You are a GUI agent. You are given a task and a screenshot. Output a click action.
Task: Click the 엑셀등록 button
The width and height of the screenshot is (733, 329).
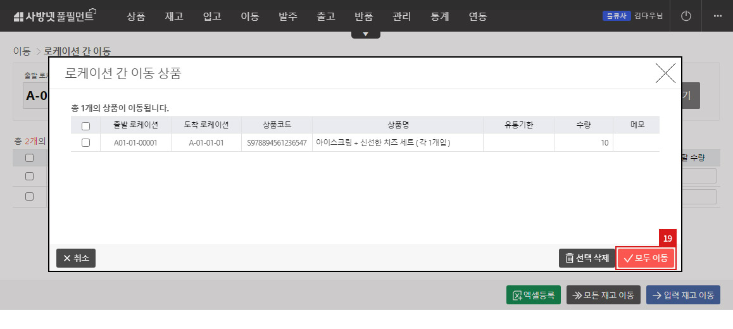click(x=534, y=295)
